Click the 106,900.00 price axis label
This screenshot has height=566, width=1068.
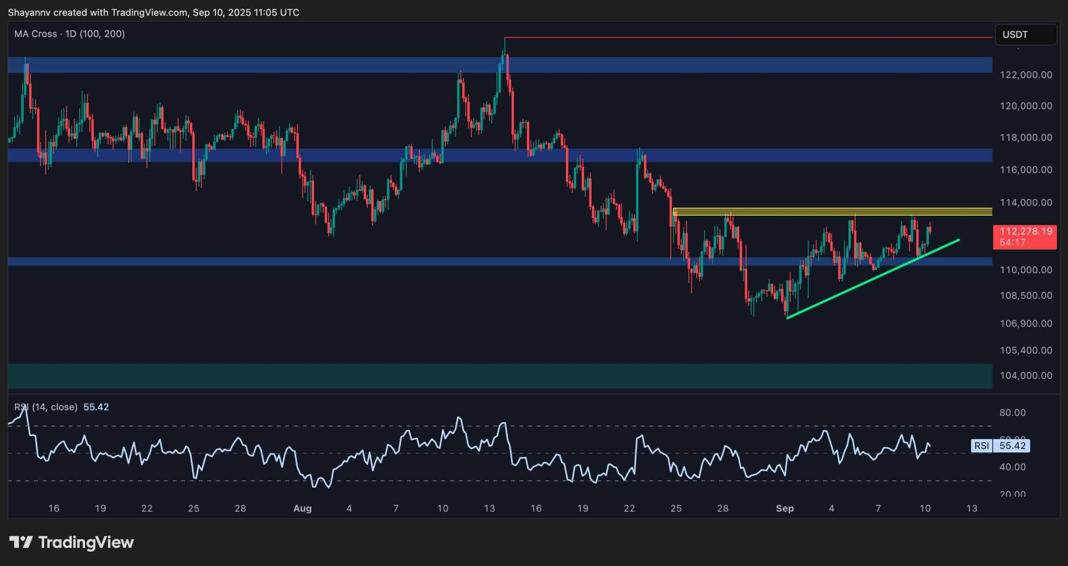pos(1025,323)
